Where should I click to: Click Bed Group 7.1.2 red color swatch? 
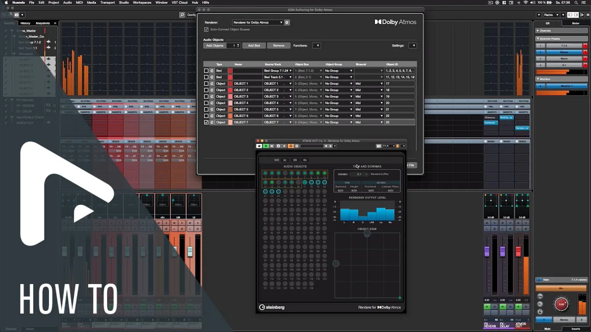point(230,71)
